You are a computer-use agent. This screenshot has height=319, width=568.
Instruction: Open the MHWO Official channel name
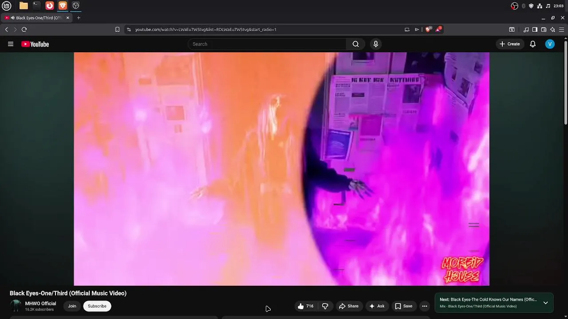pyautogui.click(x=40, y=303)
